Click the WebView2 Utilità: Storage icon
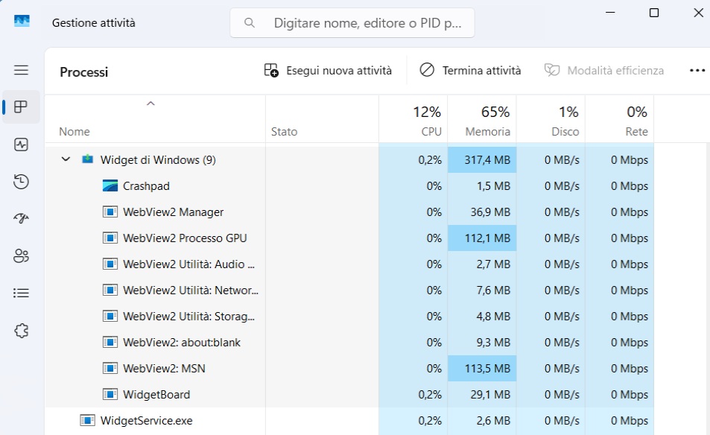Screen dimensions: 710x435 [x=110, y=317]
